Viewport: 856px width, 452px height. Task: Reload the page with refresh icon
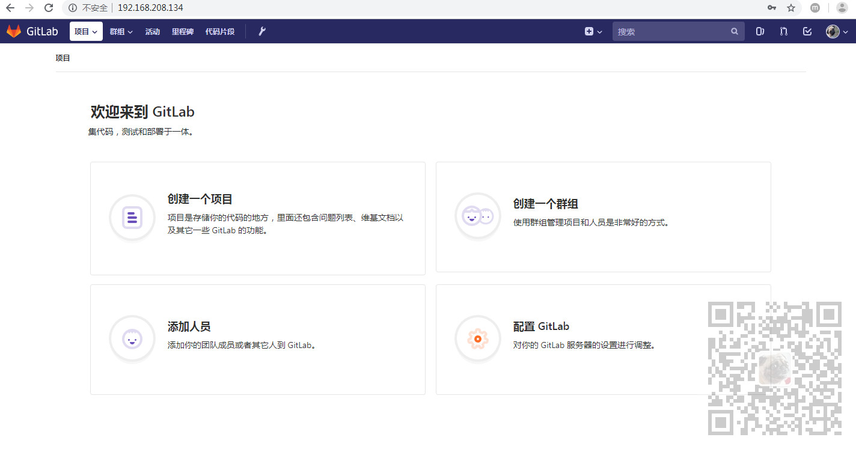pyautogui.click(x=49, y=8)
